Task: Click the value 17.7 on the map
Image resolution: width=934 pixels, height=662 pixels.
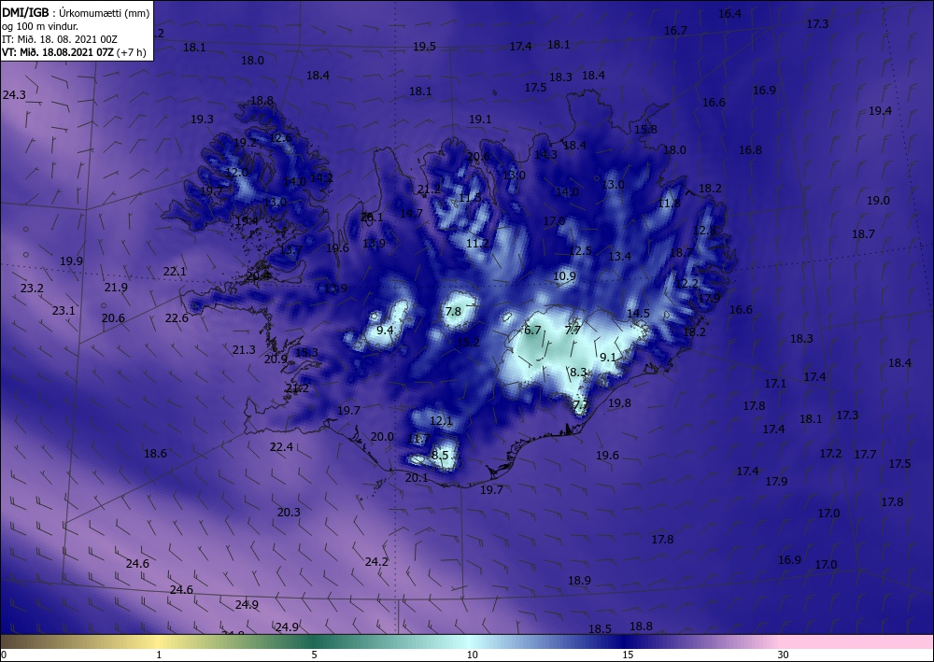Action: pyautogui.click(x=866, y=454)
